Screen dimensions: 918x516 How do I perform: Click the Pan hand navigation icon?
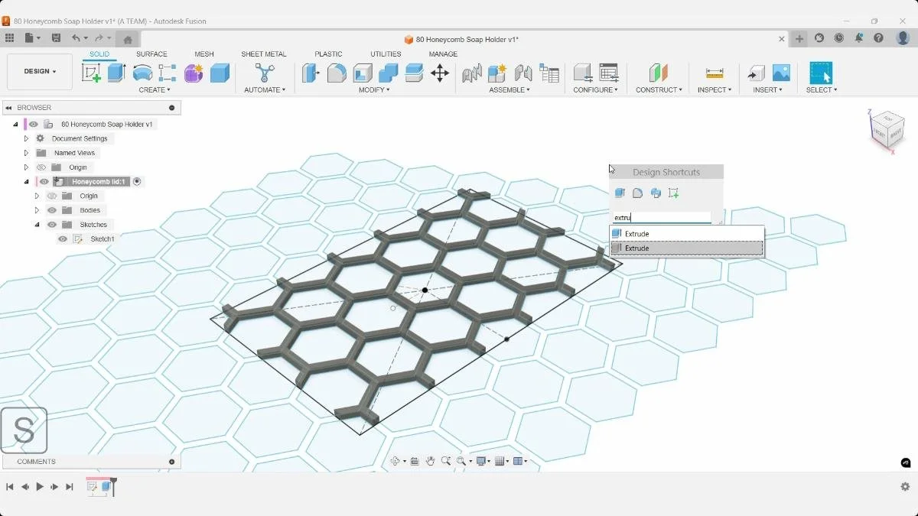click(x=431, y=461)
